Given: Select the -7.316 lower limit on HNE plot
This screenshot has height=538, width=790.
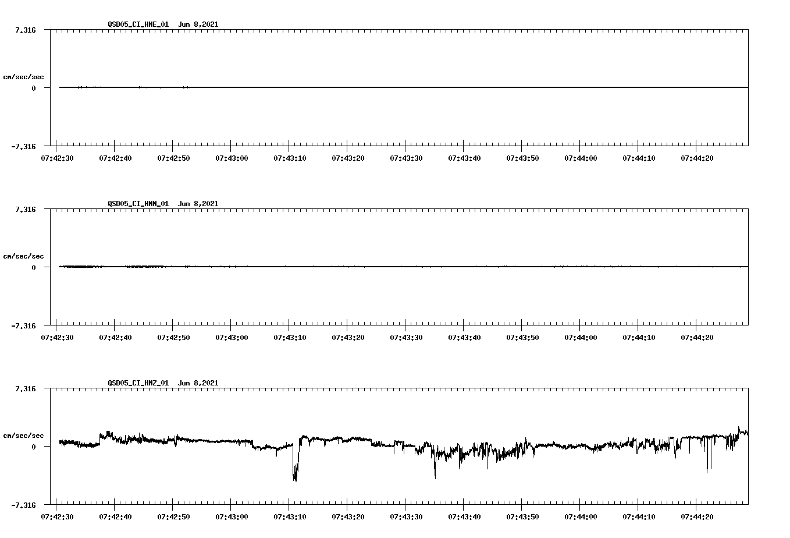Looking at the screenshot, I should pos(23,146).
